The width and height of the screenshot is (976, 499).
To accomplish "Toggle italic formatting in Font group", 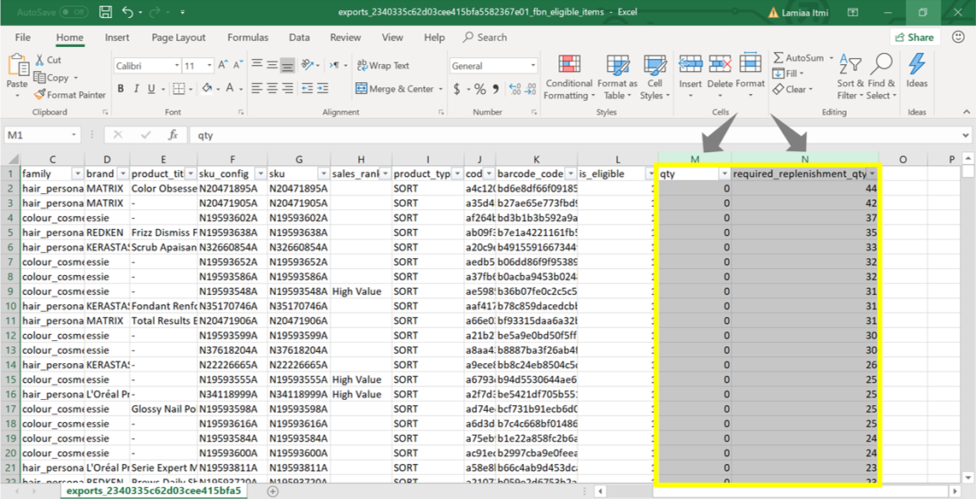I will point(136,89).
